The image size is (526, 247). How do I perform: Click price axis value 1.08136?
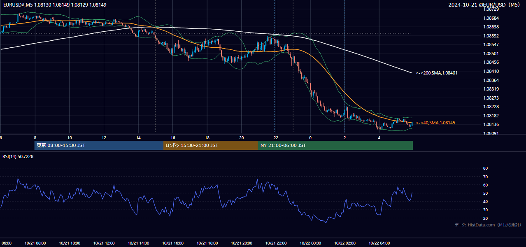pyautogui.click(x=491, y=124)
